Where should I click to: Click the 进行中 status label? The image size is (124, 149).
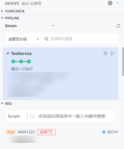pos(113,132)
